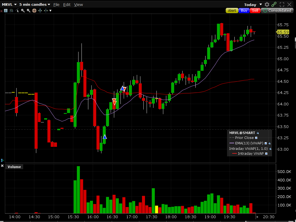
Task: Click the Consolidated refresh button
Action: click(x=277, y=11)
